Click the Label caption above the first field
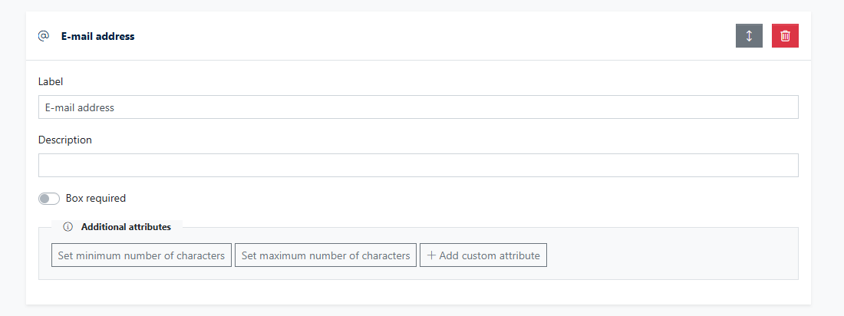Screen dimensions: 844x316 [51, 81]
